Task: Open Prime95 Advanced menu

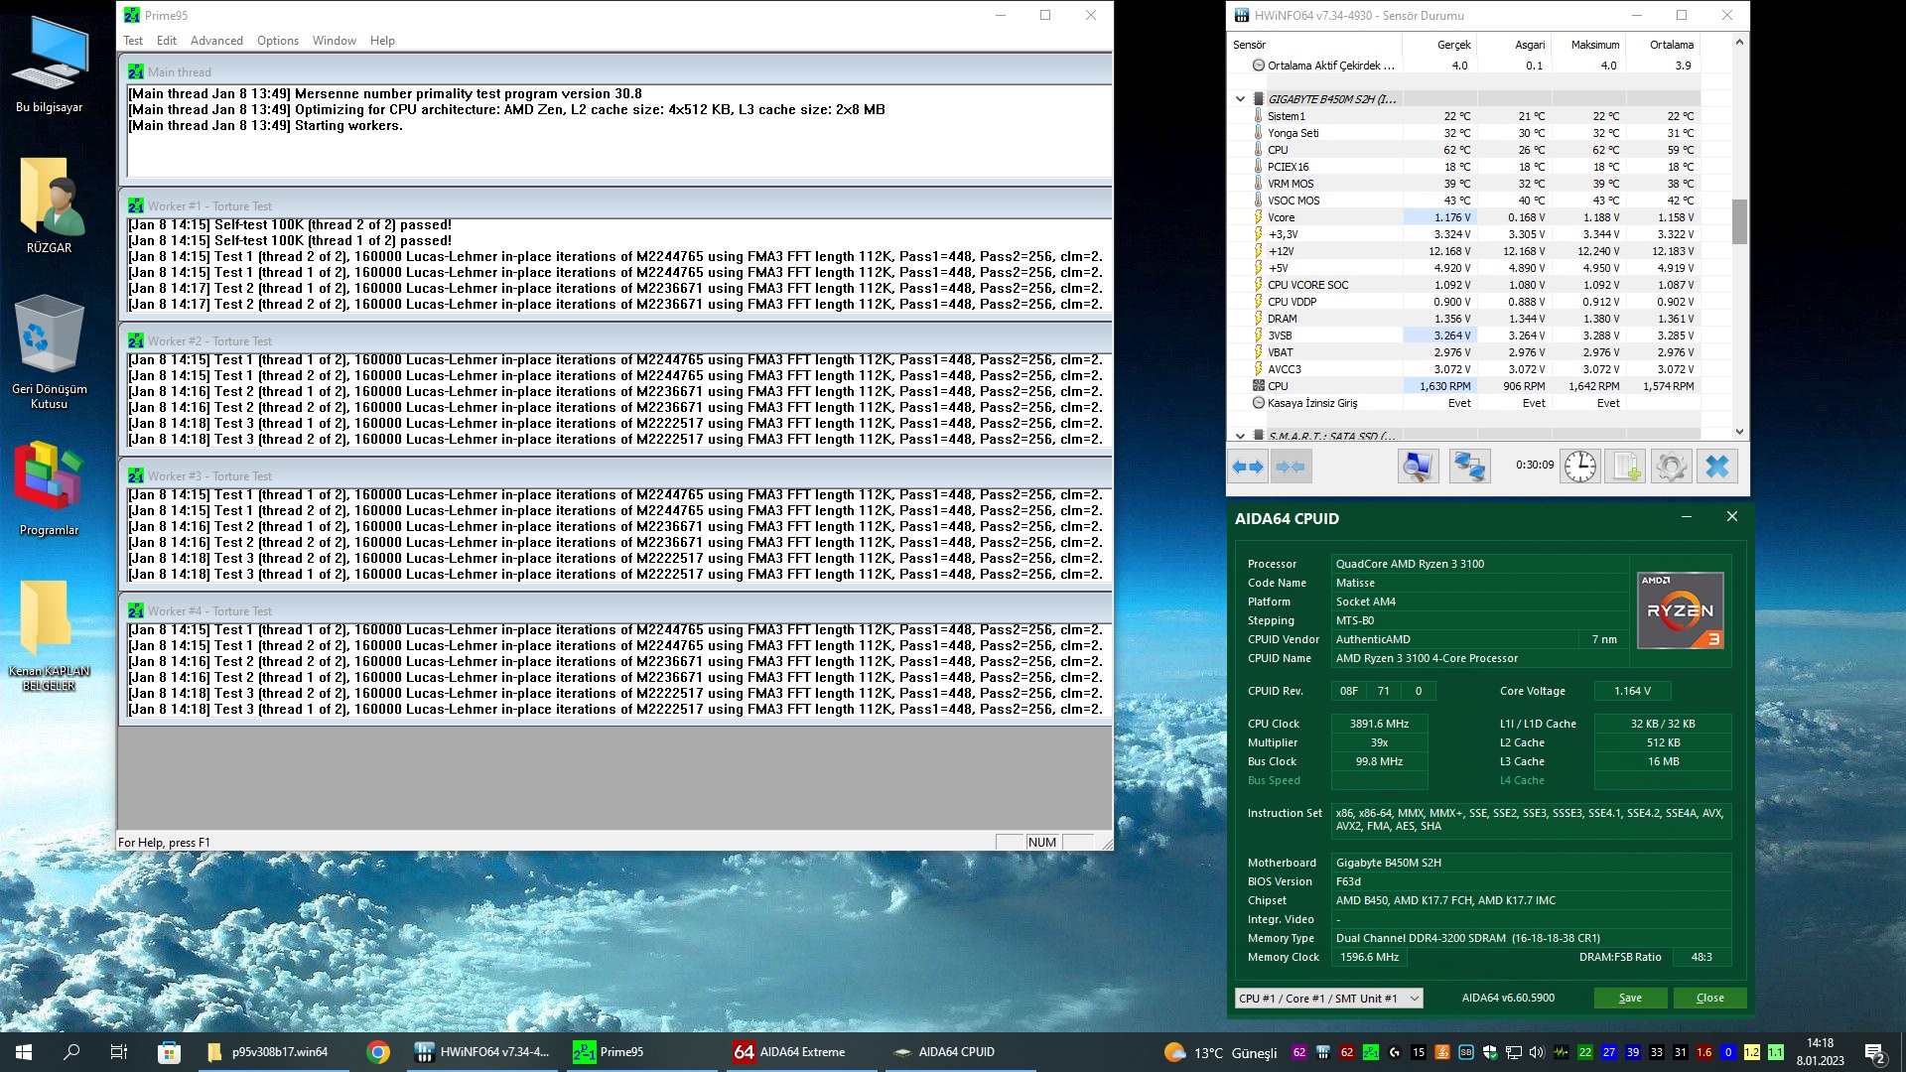Action: (x=216, y=41)
